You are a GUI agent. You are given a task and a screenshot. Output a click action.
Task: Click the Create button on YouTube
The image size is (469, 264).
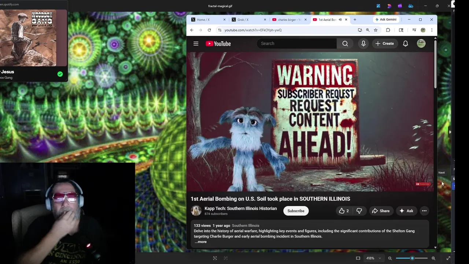(x=384, y=44)
